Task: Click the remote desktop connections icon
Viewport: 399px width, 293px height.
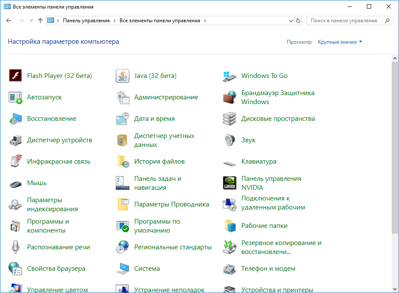Action: [230, 204]
